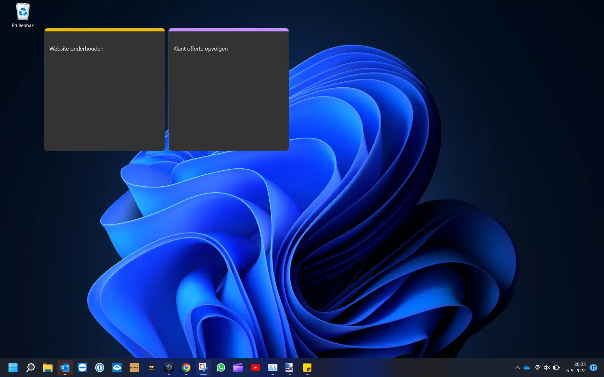Open 1Password from the taskbar
The width and height of the screenshot is (604, 377).
click(100, 368)
